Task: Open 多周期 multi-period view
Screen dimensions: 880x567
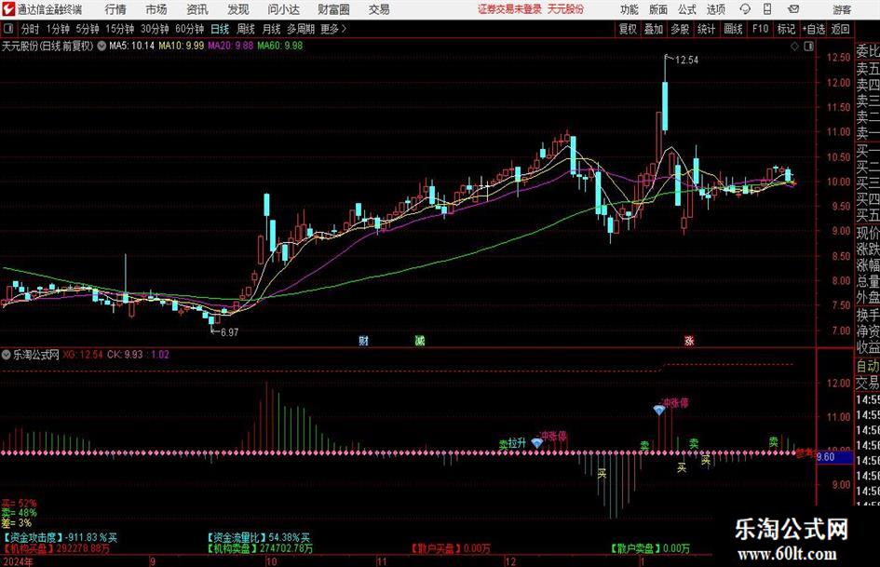Action: tap(301, 29)
